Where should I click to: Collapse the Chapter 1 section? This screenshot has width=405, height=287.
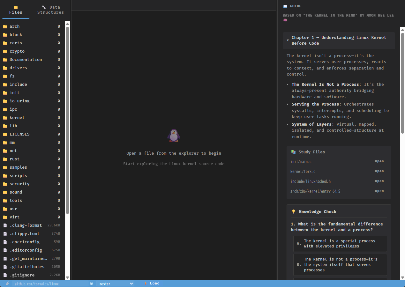[339, 40]
